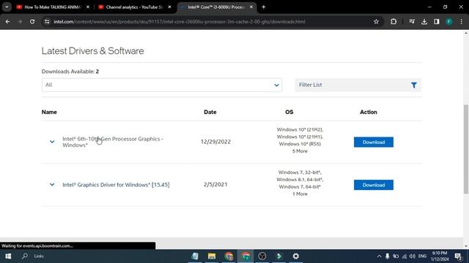Open the media controls icon
This screenshot has width=469, height=263.
click(x=412, y=21)
